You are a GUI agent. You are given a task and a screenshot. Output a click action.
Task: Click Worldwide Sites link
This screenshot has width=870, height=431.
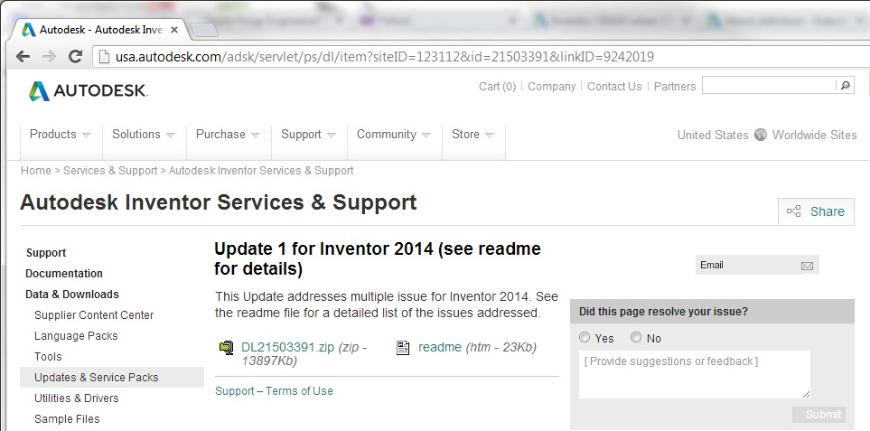coord(815,135)
